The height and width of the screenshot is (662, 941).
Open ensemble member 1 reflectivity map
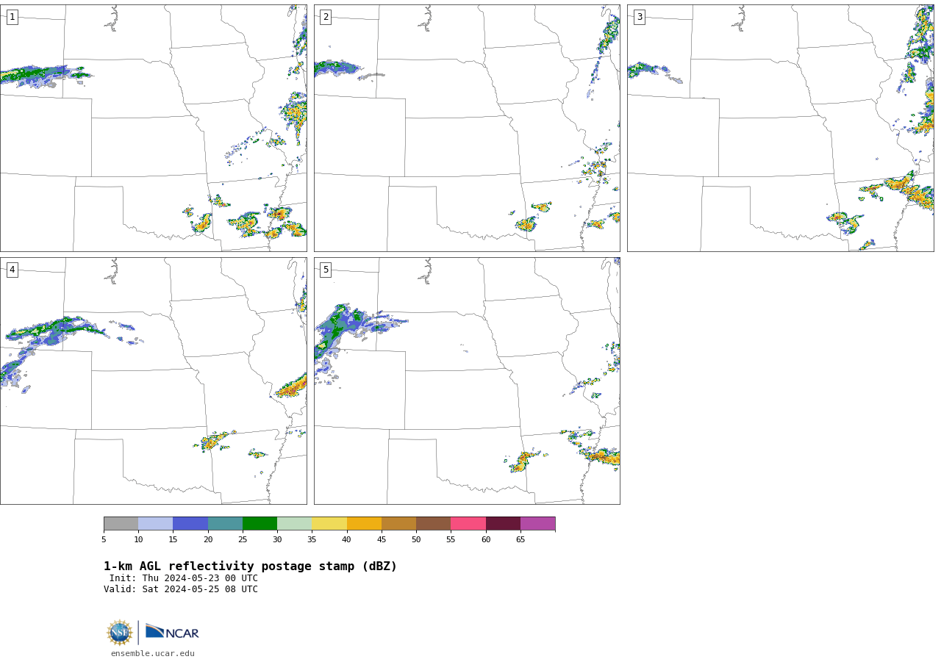click(154, 128)
